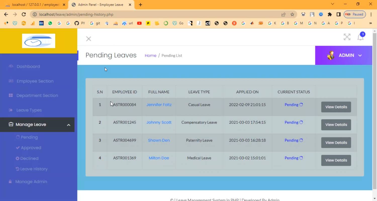This screenshot has width=377, height=201.
Task: Open the Employee Section menu
Action: [x=35, y=81]
